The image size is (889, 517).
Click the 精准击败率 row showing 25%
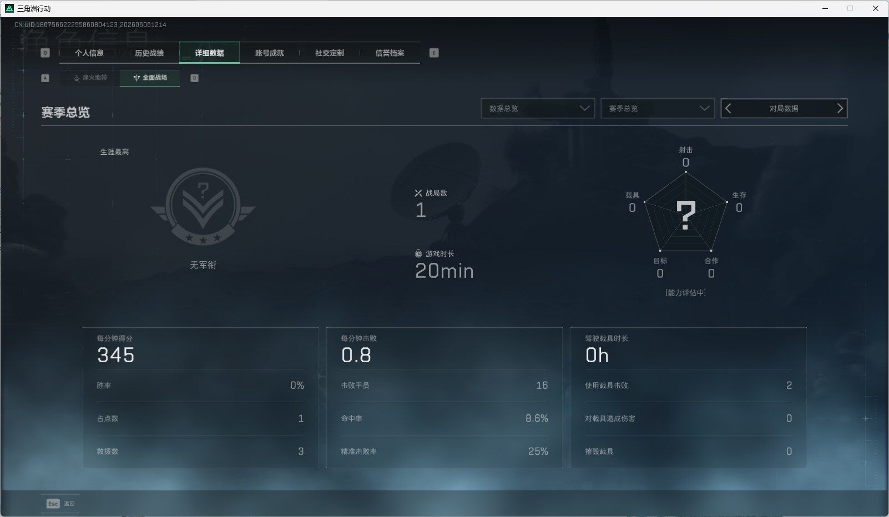[444, 452]
